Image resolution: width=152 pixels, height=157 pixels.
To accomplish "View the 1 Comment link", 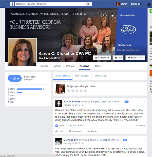I will 140,125.
